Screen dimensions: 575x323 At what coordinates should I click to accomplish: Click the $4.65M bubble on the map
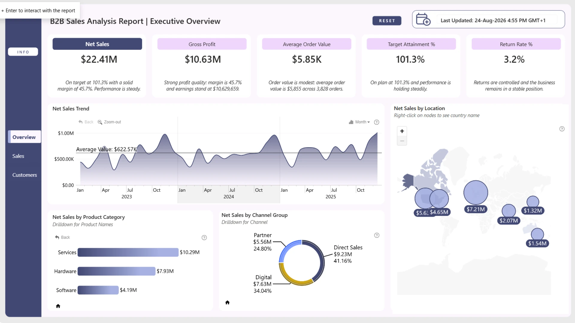point(439,199)
